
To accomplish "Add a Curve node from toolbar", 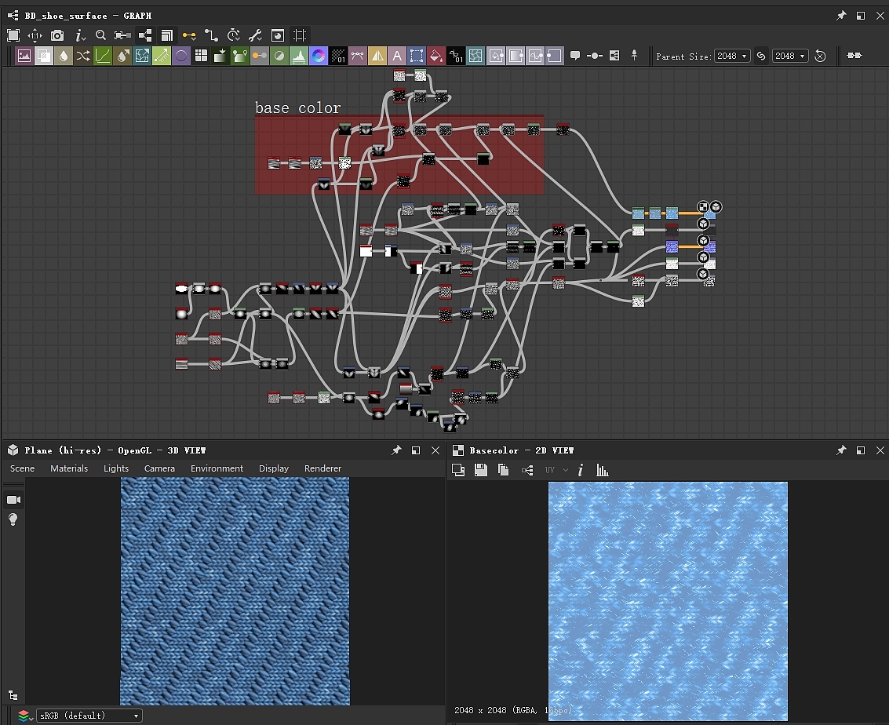I will [x=103, y=56].
